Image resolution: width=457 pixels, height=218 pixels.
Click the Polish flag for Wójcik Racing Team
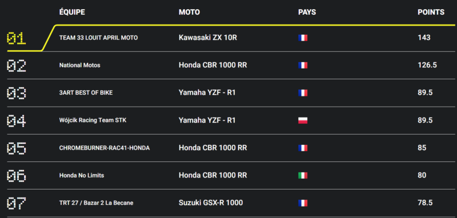(303, 120)
